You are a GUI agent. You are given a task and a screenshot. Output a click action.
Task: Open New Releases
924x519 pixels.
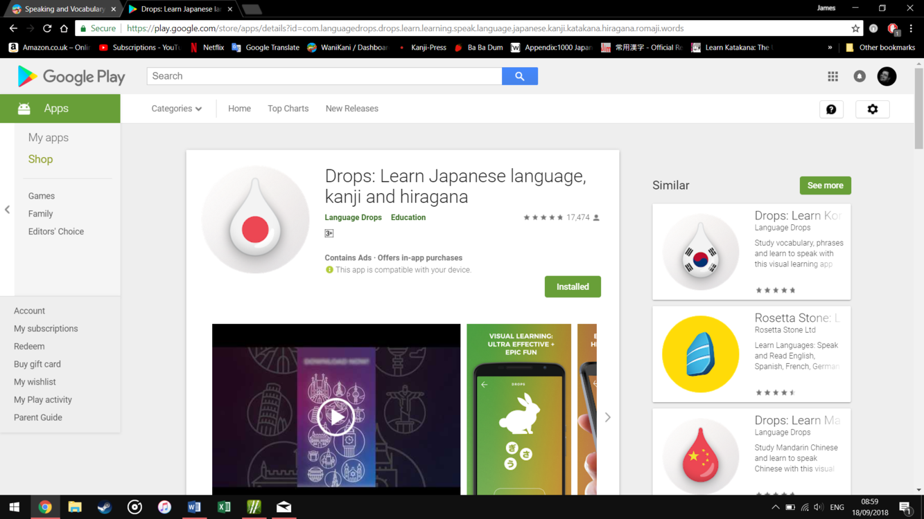[352, 109]
